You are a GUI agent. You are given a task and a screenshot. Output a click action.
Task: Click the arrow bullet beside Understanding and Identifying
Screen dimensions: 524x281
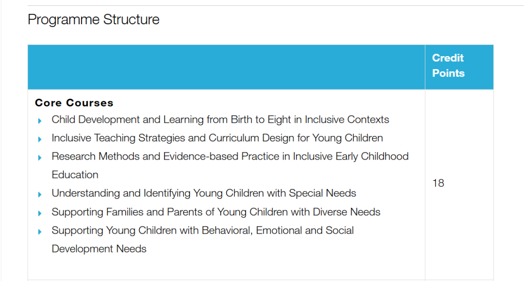point(40,194)
